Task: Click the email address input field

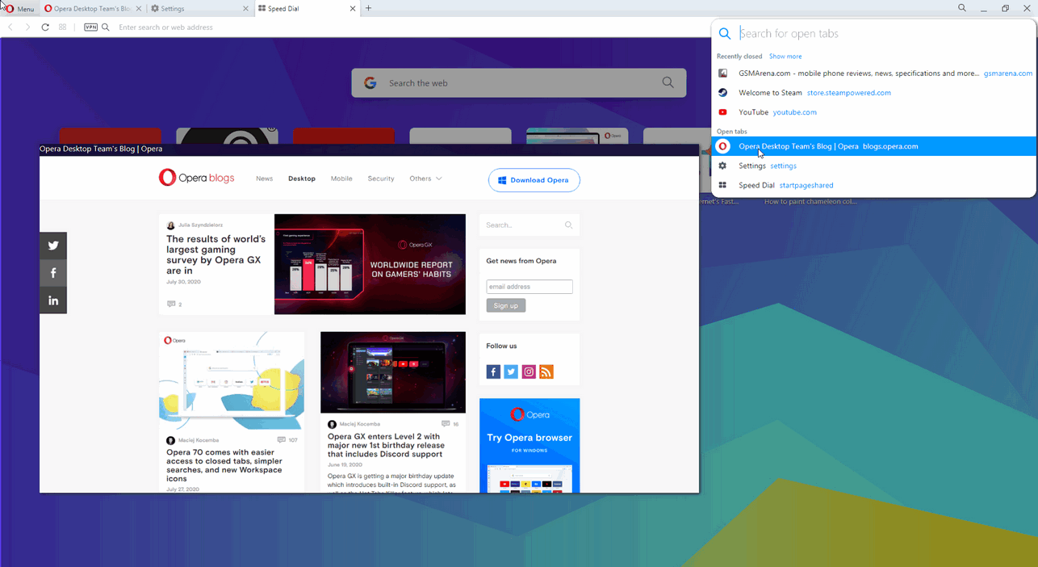Action: click(529, 287)
